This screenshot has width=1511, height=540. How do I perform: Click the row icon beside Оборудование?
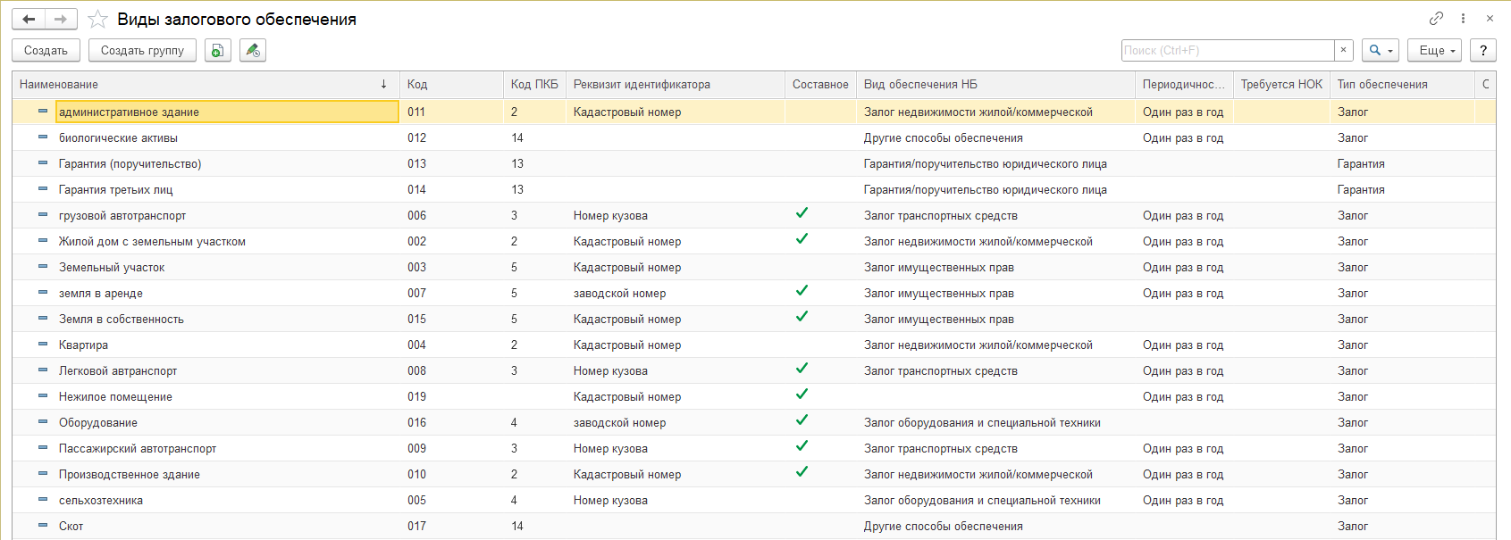pyautogui.click(x=43, y=422)
